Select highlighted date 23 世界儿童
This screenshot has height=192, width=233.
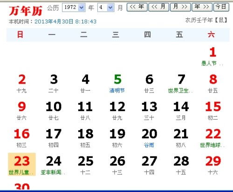[22, 164]
